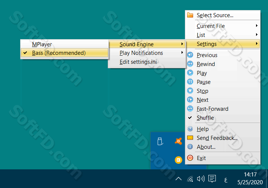Click the Next track icon
The image size is (268, 188).
(190, 100)
